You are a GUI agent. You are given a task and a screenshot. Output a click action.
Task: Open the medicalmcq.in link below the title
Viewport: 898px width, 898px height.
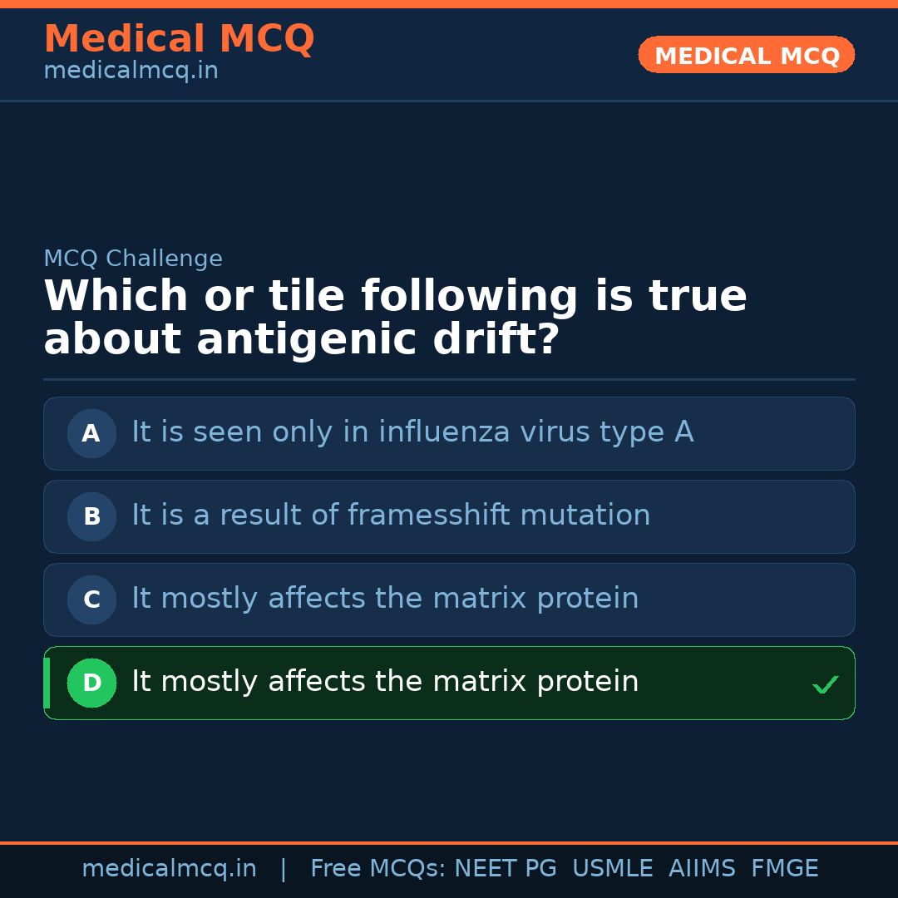[131, 72]
